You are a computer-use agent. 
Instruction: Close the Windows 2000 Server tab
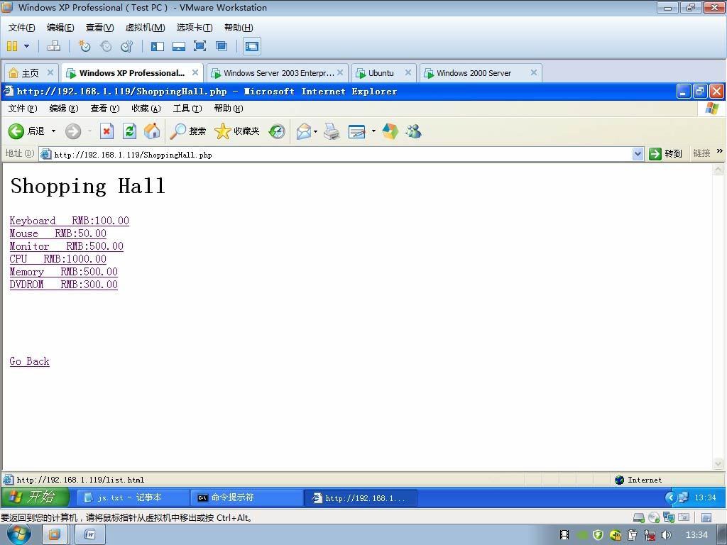point(534,72)
